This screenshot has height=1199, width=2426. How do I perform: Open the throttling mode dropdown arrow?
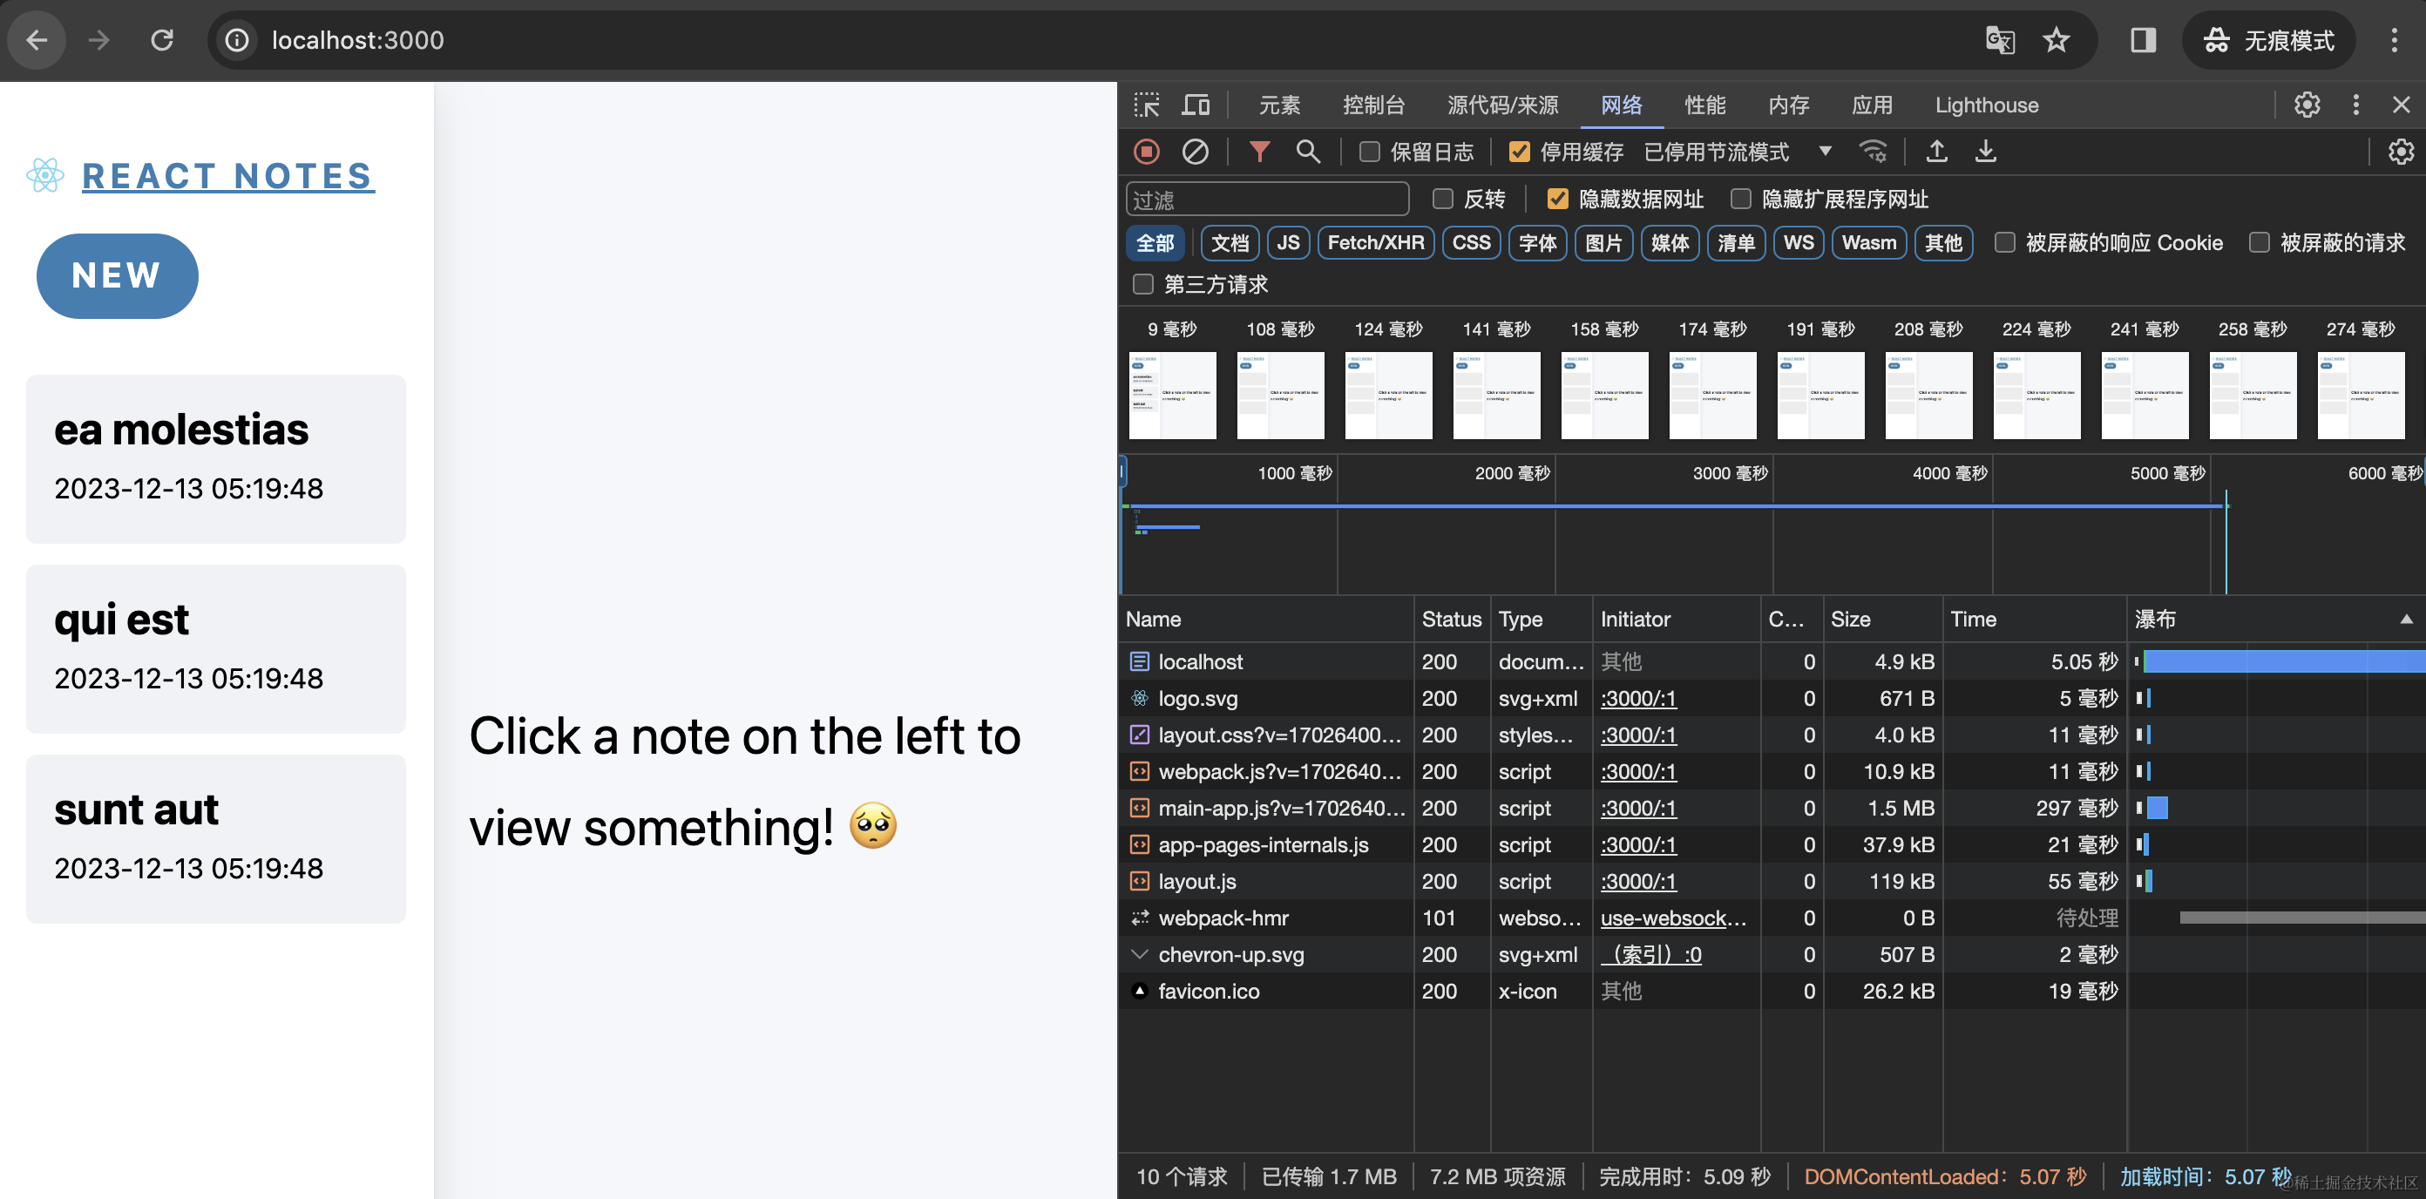click(1825, 152)
